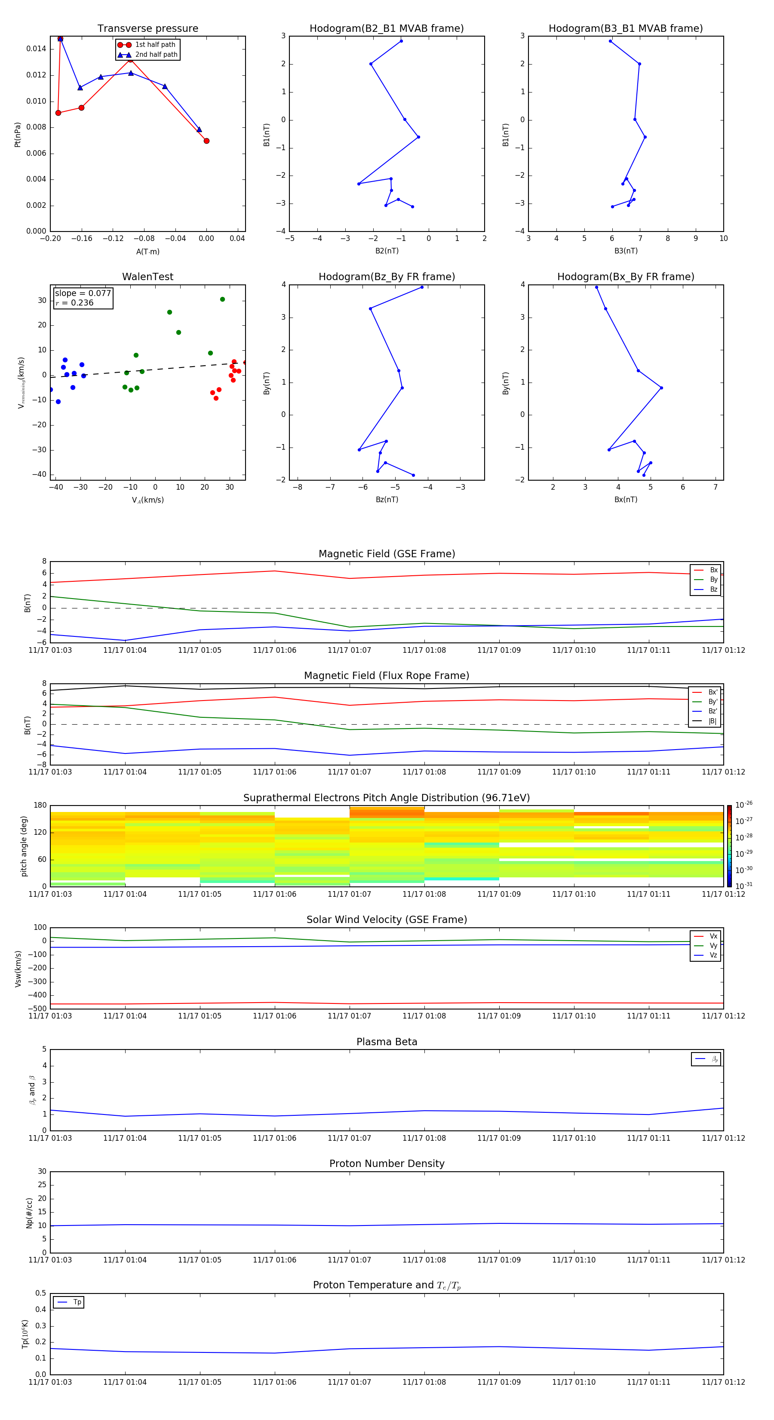Select Bx' in the Flux Rope legend
This screenshot has width=774, height=1420.
(705, 692)
